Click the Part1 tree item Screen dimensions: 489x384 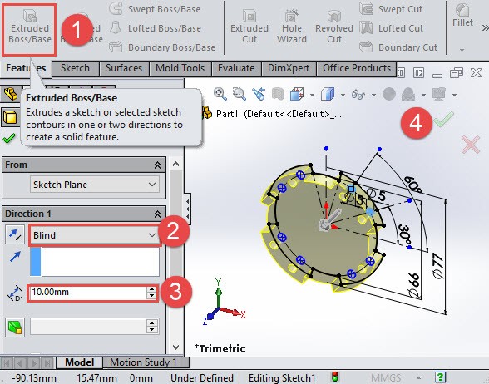point(271,114)
